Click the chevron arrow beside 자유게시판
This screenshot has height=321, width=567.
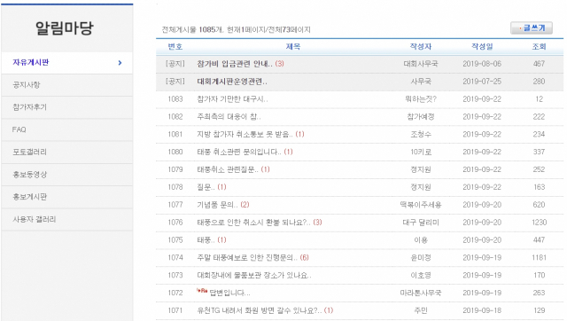click(x=120, y=63)
